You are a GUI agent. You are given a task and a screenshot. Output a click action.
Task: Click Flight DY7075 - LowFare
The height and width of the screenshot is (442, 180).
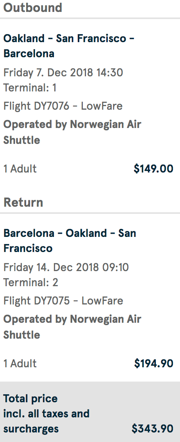click(63, 301)
